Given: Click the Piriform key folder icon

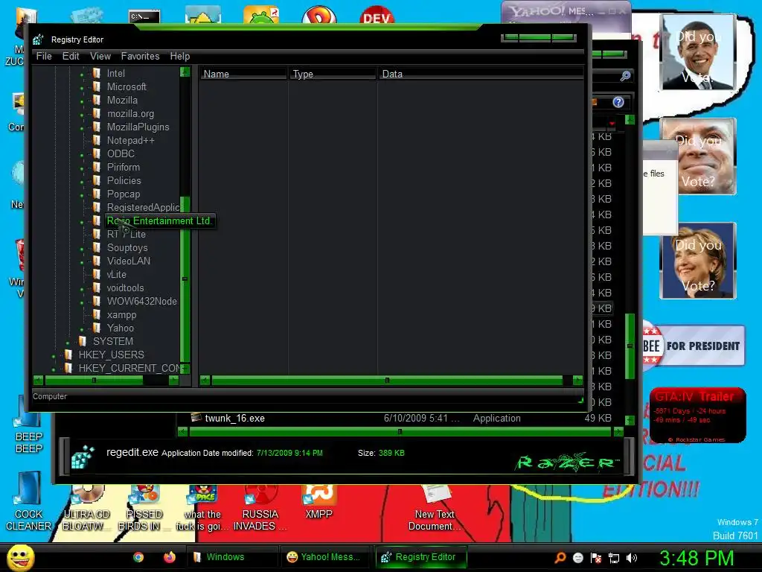Looking at the screenshot, I should [x=96, y=167].
